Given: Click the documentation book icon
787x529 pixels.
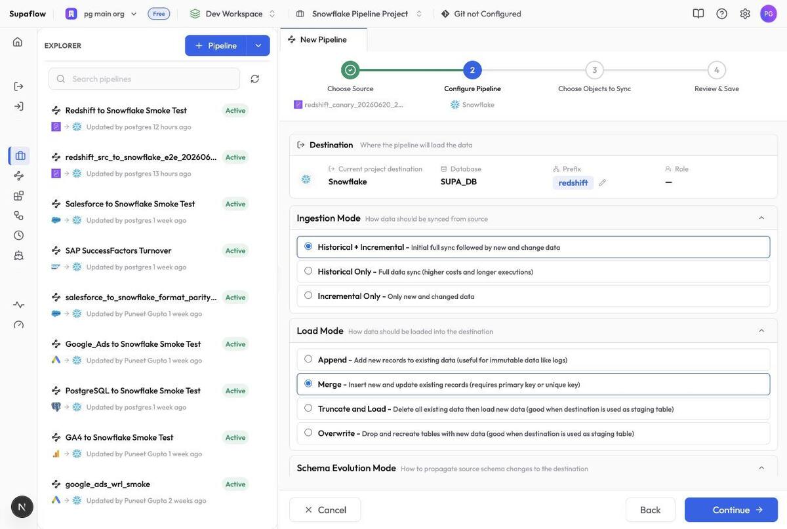Looking at the screenshot, I should [x=698, y=14].
